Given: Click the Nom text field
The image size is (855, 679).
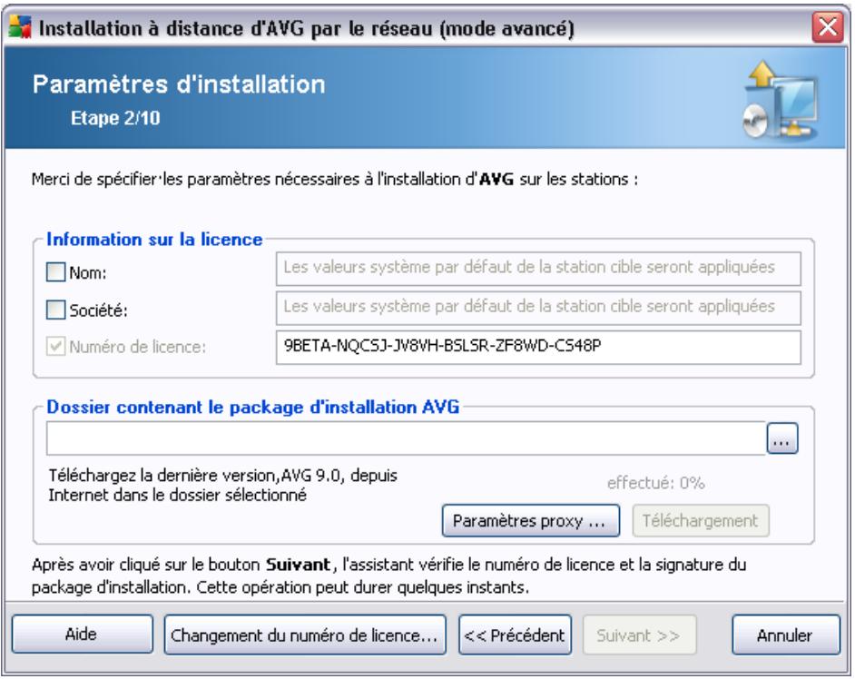Looking at the screenshot, I should 538,269.
